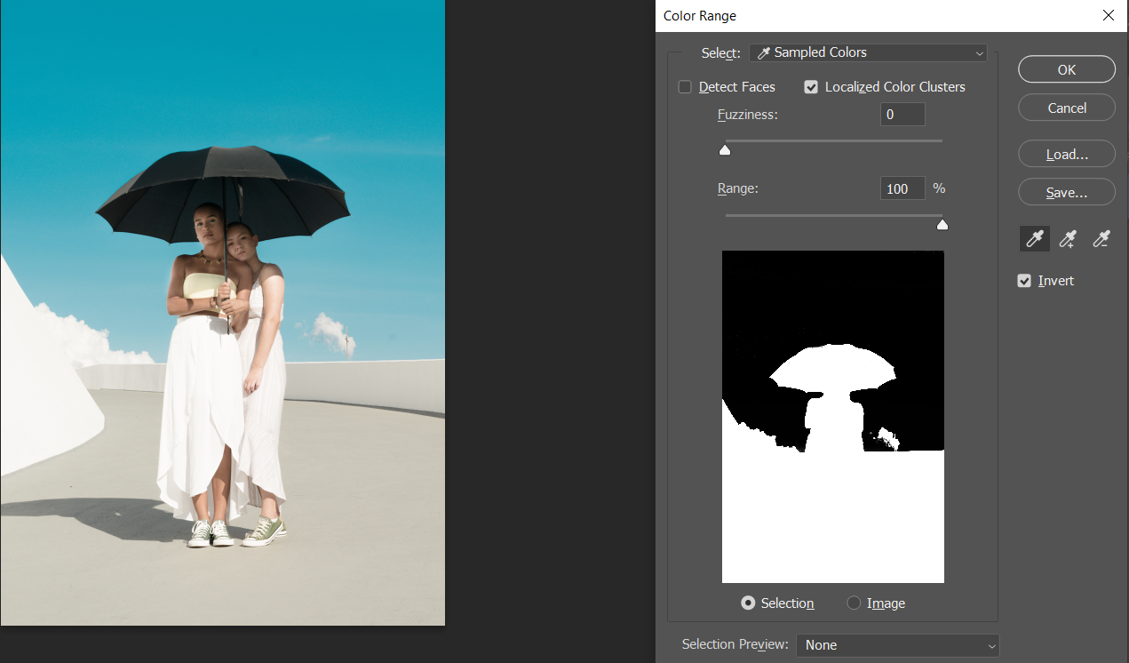Load a saved color range settings file
The width and height of the screenshot is (1129, 663).
(1066, 153)
